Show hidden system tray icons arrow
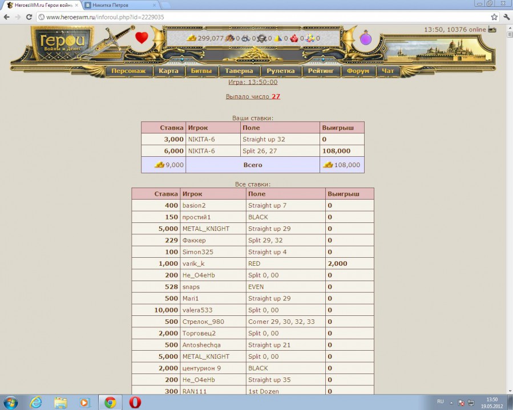 click(x=452, y=402)
